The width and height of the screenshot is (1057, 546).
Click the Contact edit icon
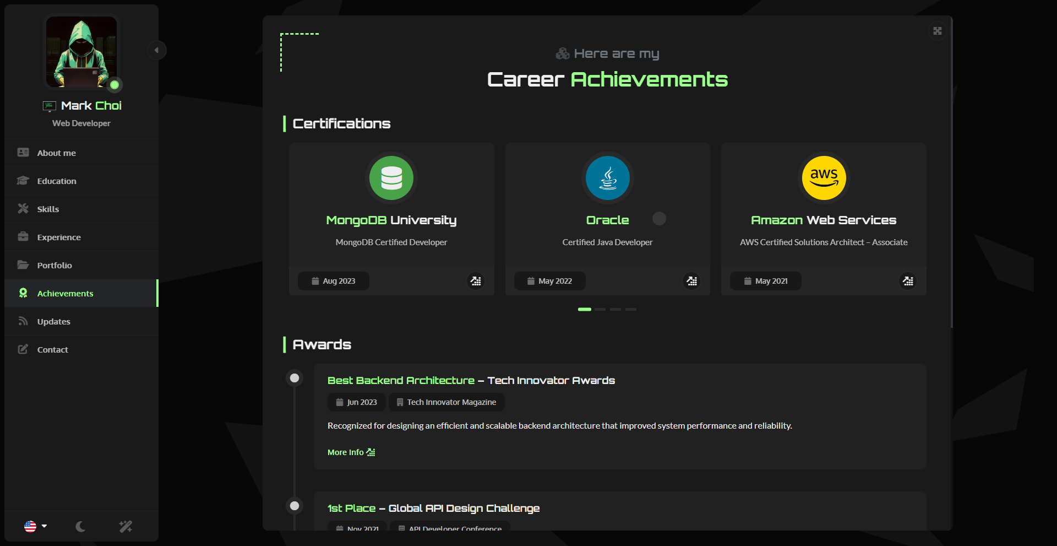point(23,349)
